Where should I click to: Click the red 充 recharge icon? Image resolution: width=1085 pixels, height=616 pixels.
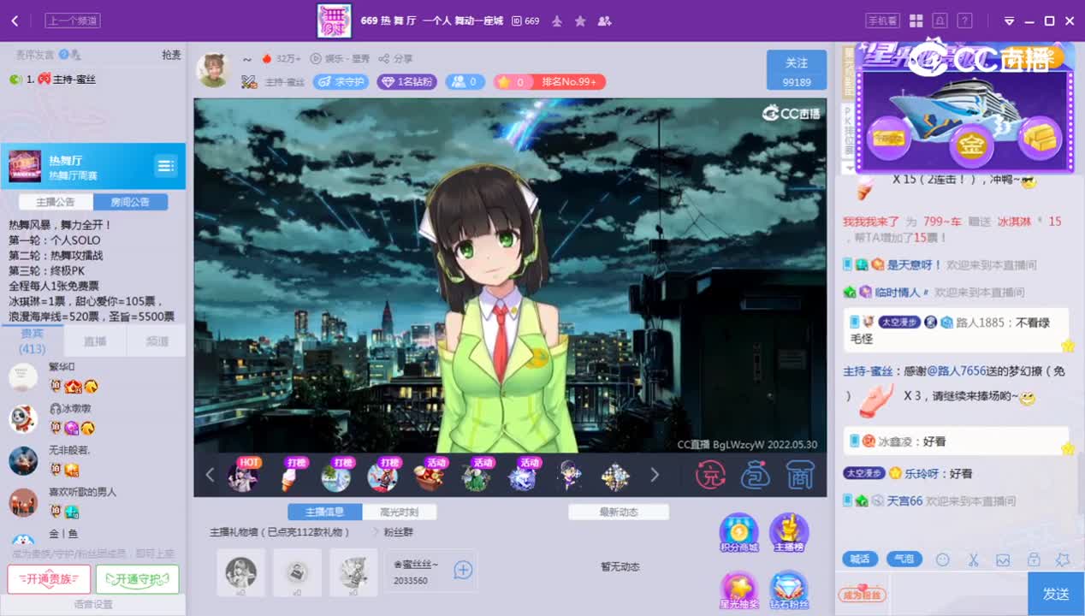[x=710, y=475]
